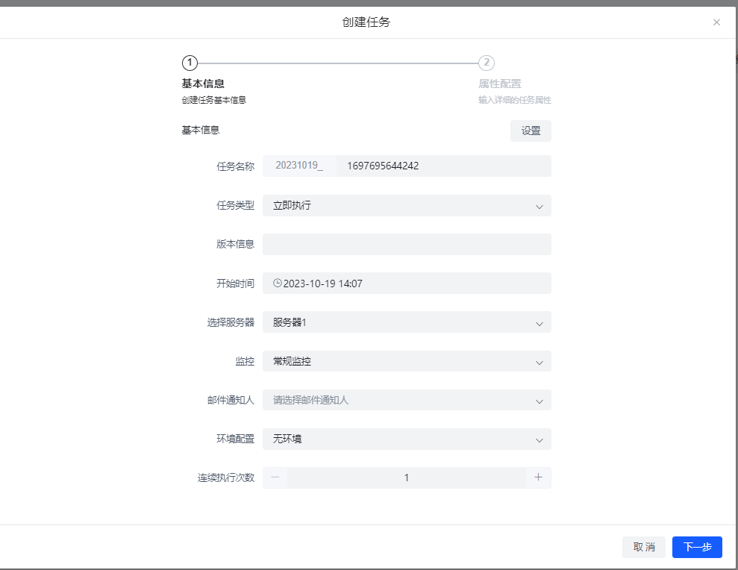Close the 创建任务 dialog with X icon
738x570 pixels.
716,22
